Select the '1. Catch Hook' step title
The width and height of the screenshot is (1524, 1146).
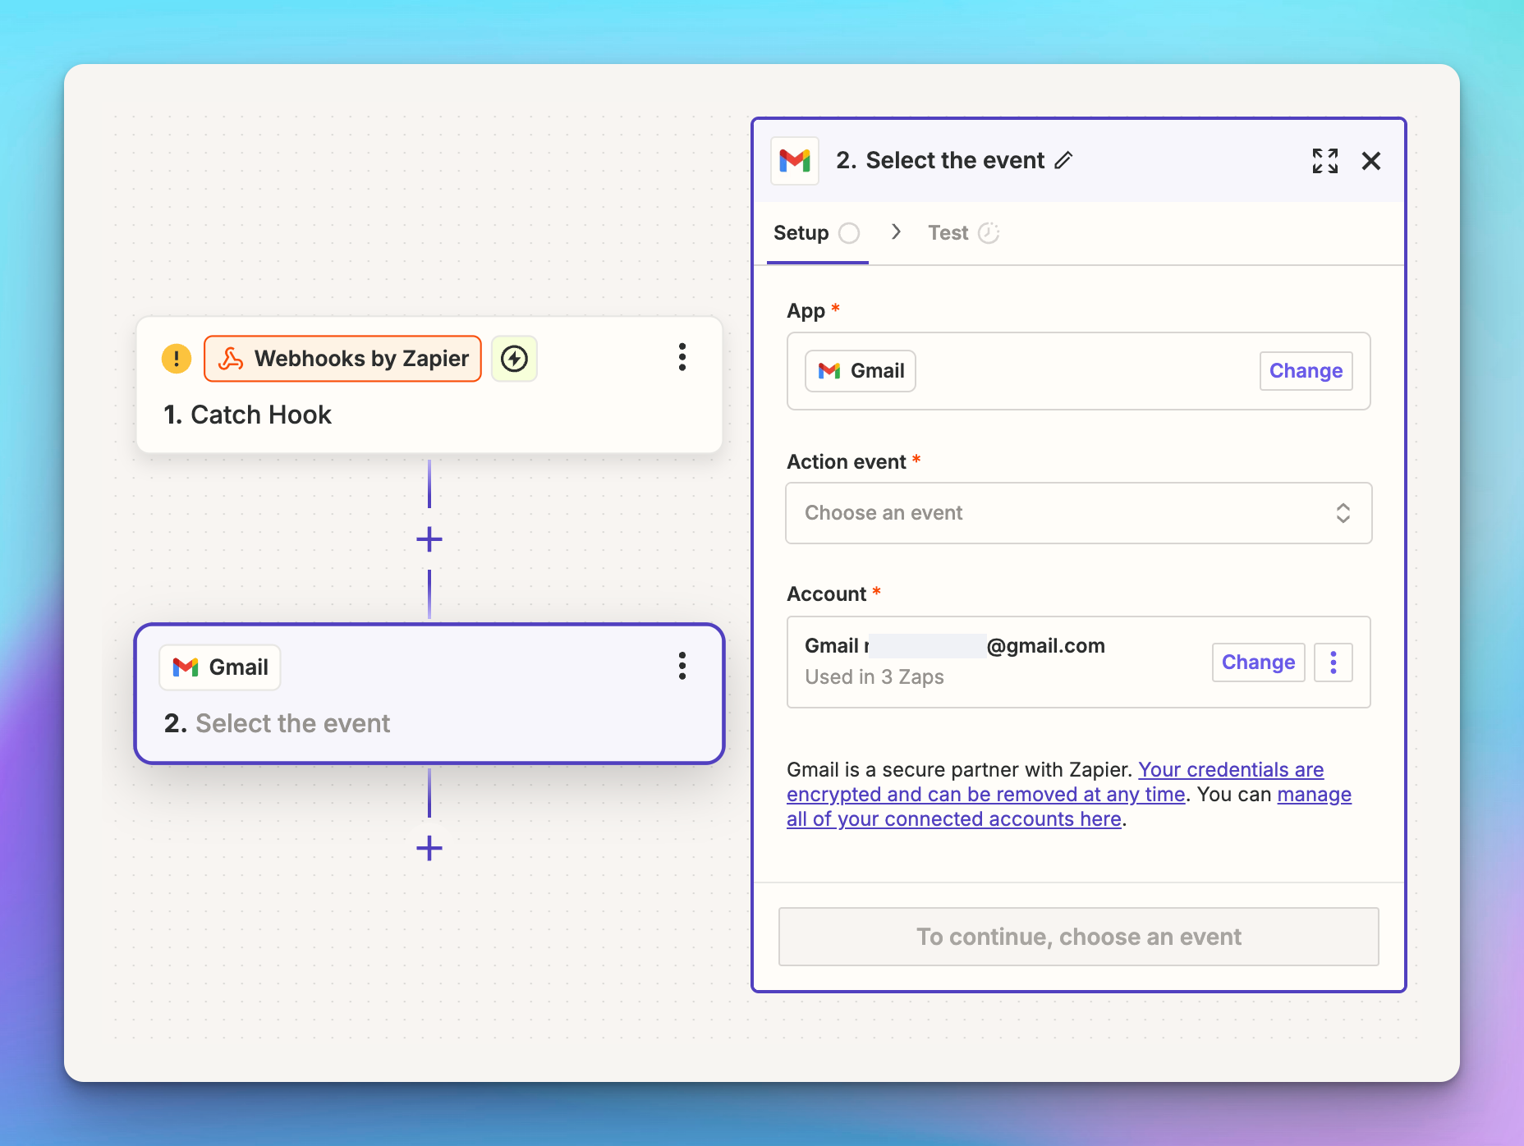247,415
